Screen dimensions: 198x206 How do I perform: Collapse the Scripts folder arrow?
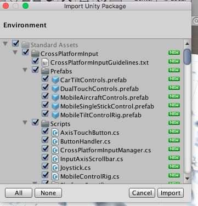pyautogui.click(x=25, y=123)
